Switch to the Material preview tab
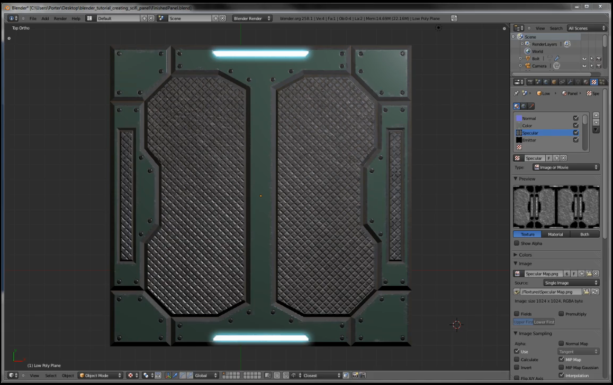The width and height of the screenshot is (613, 385). coord(555,234)
